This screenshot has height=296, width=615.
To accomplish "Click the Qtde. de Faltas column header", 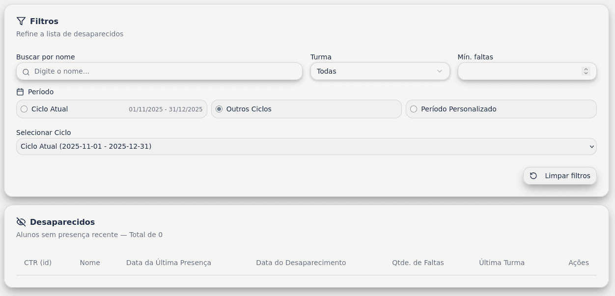I will (x=418, y=263).
